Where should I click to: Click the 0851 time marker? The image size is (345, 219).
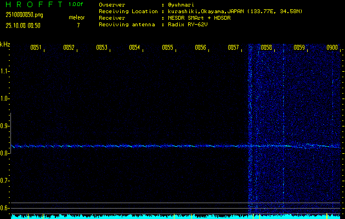coord(36,48)
